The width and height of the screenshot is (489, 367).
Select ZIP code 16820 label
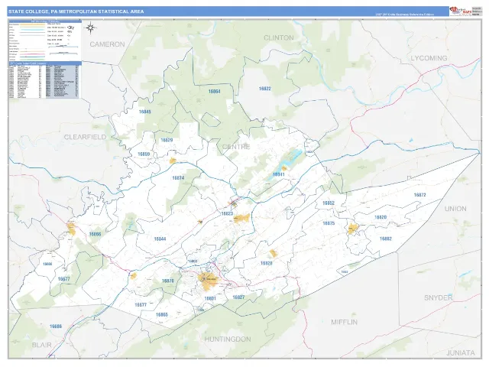tap(381, 217)
